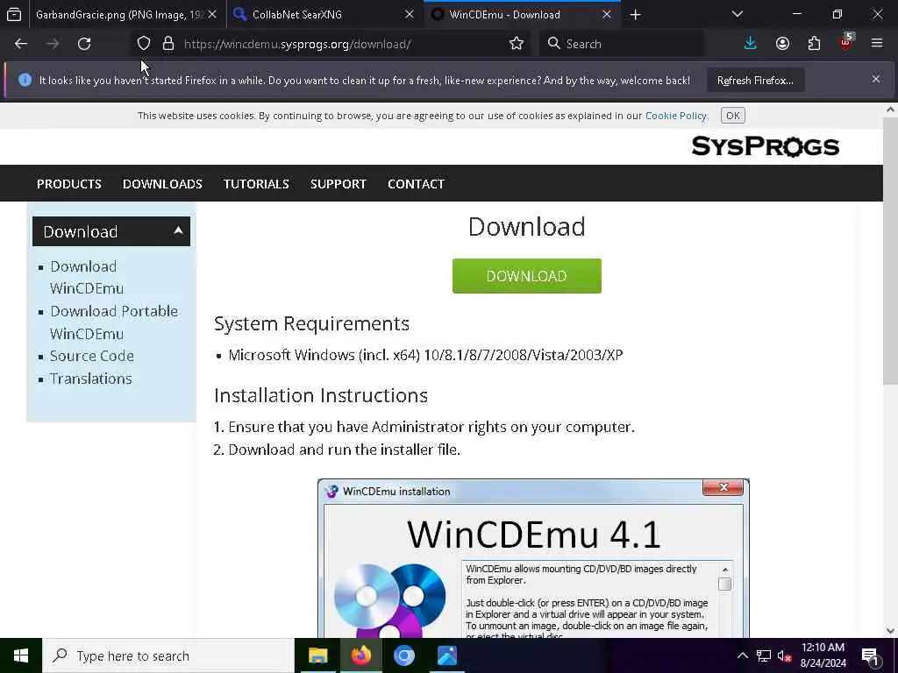Click the SysProgs logo

pos(765,146)
